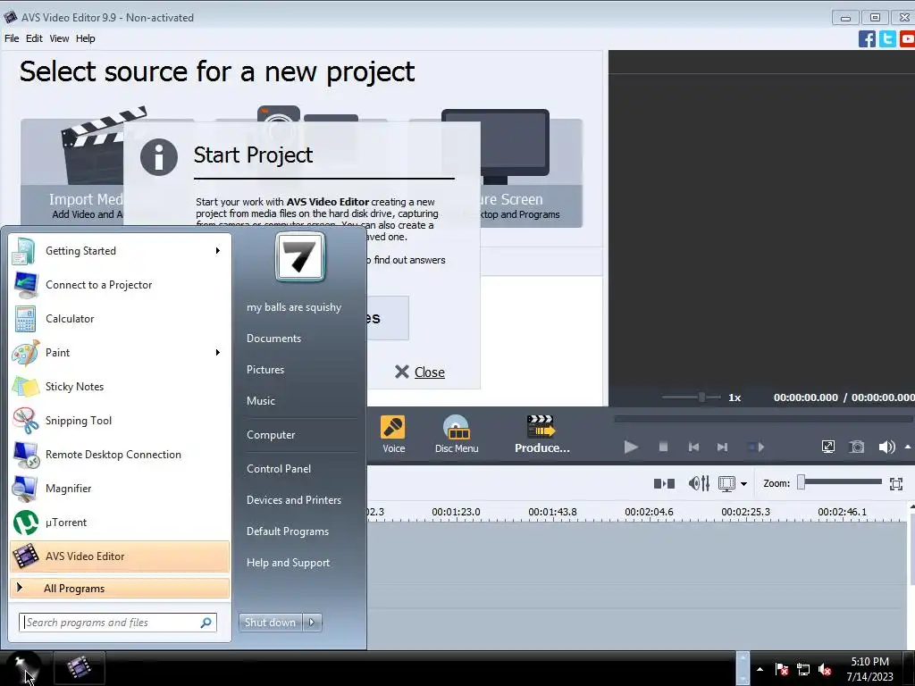Click the Windows Start orb
The height and width of the screenshot is (686, 915).
(x=23, y=668)
